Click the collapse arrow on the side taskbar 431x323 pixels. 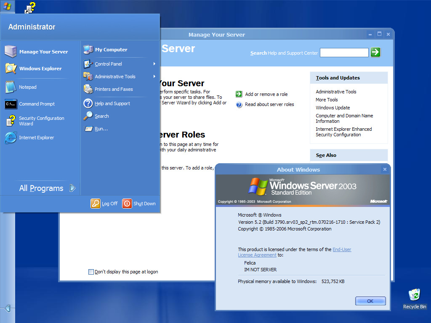(x=8, y=308)
